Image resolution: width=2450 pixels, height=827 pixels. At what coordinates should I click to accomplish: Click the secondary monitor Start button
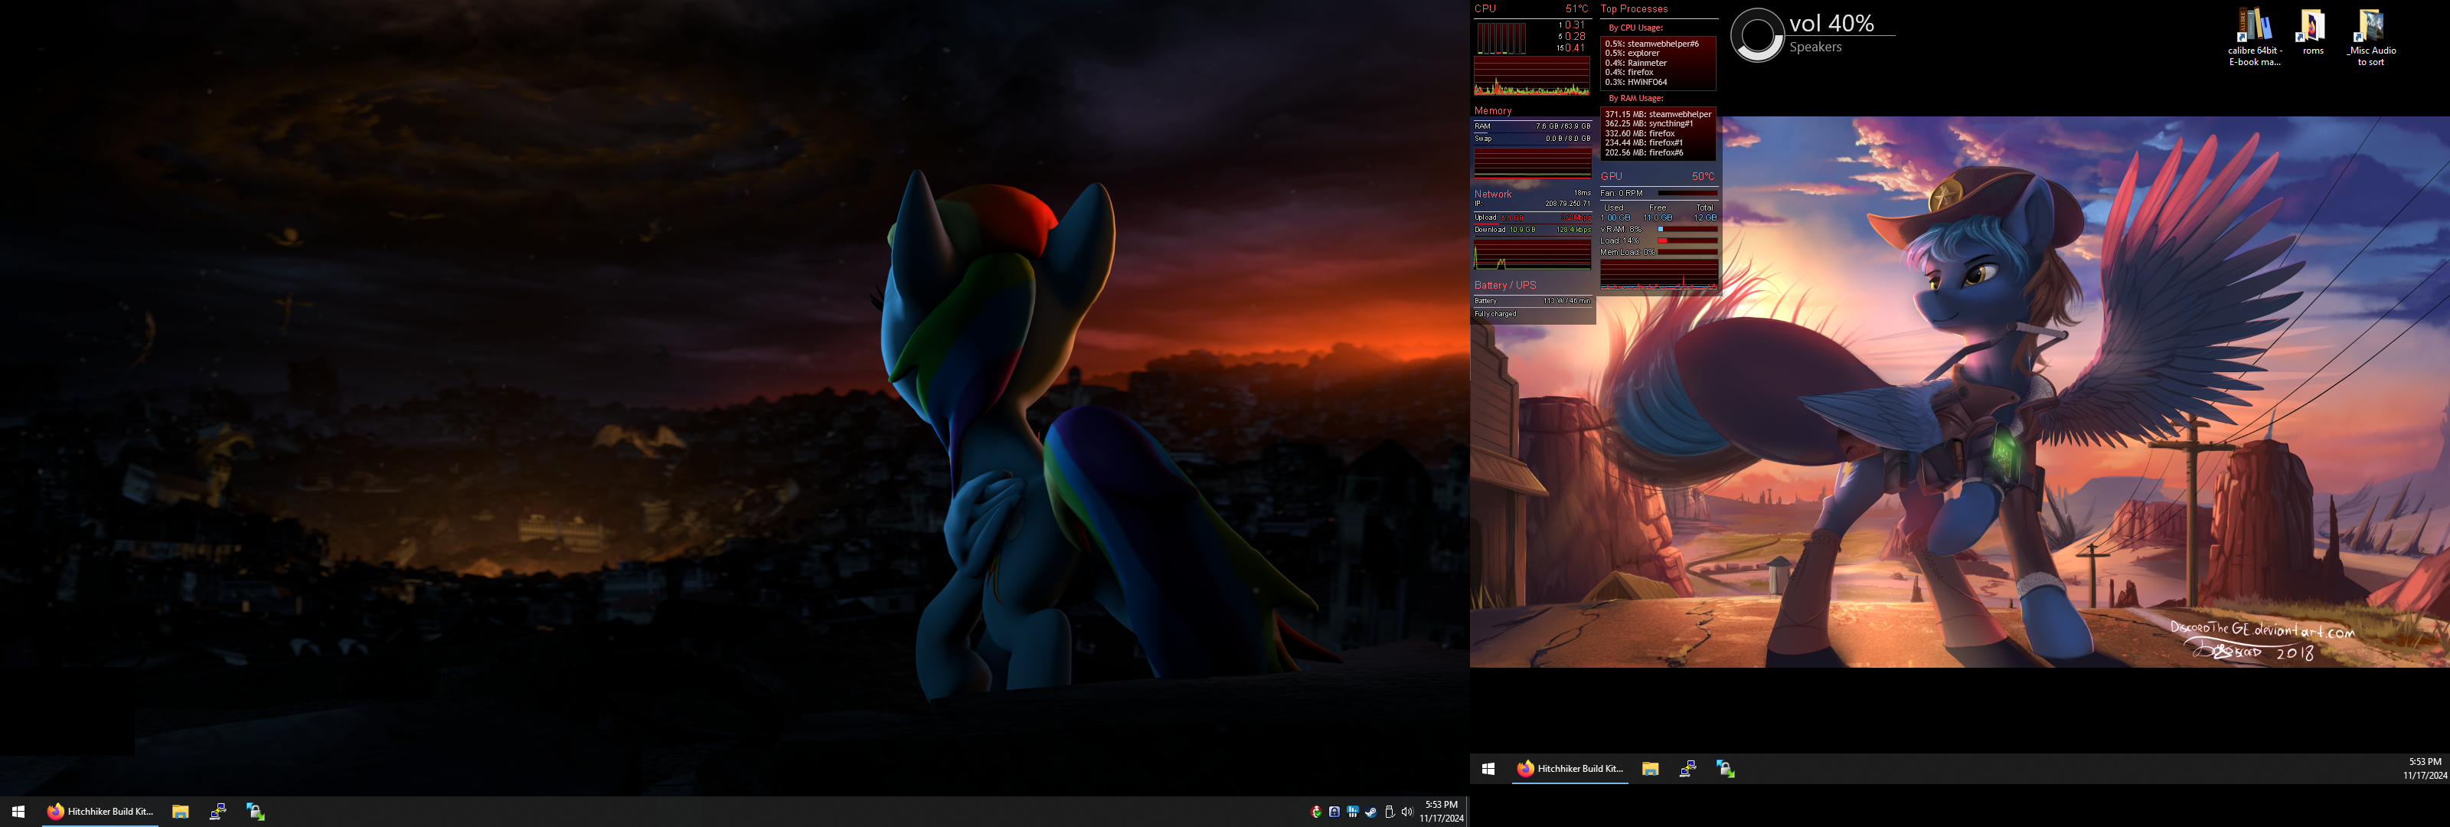tap(1488, 768)
